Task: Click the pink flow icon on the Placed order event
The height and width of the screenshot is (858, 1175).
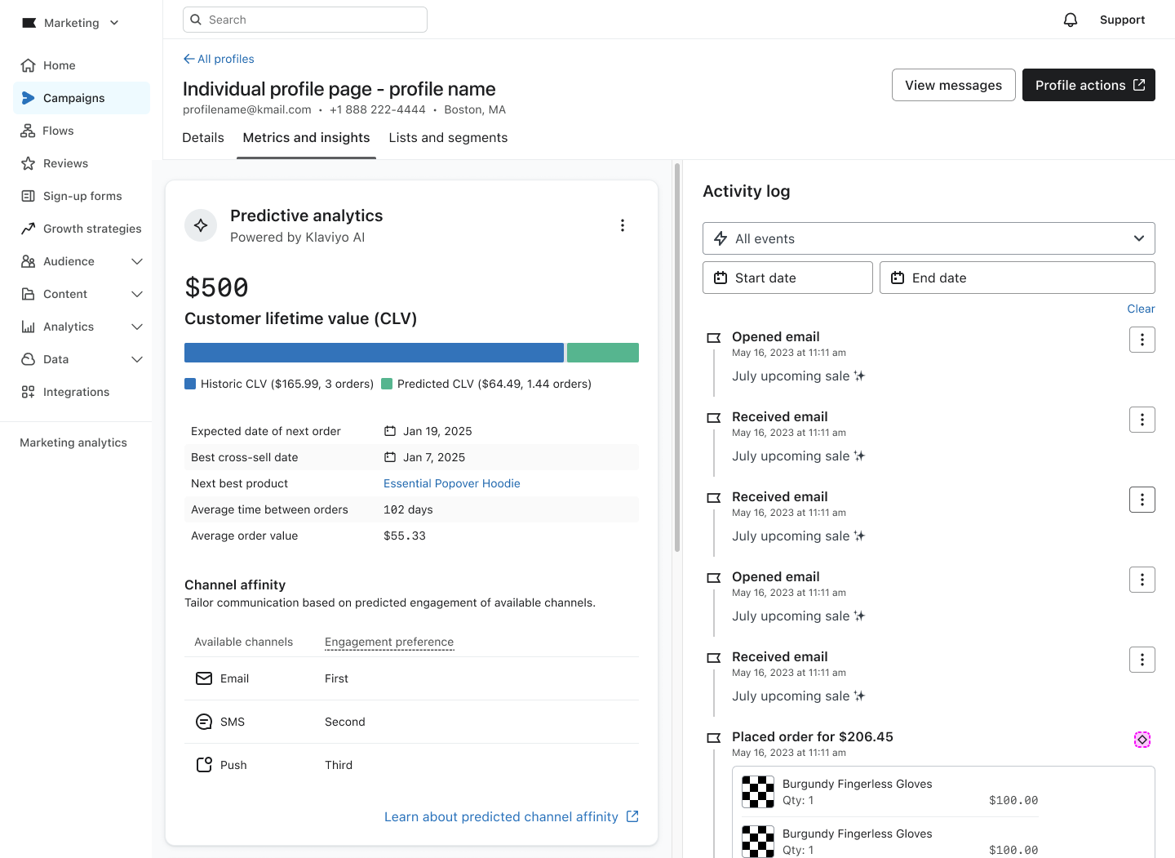Action: (1142, 740)
